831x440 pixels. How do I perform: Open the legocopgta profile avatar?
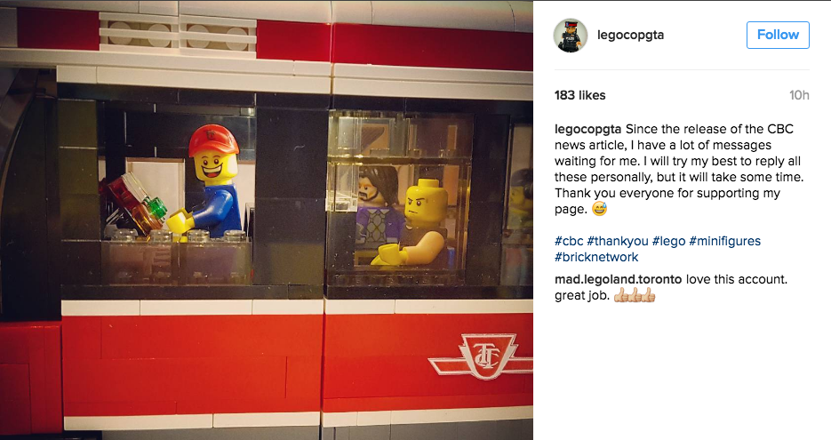571,36
